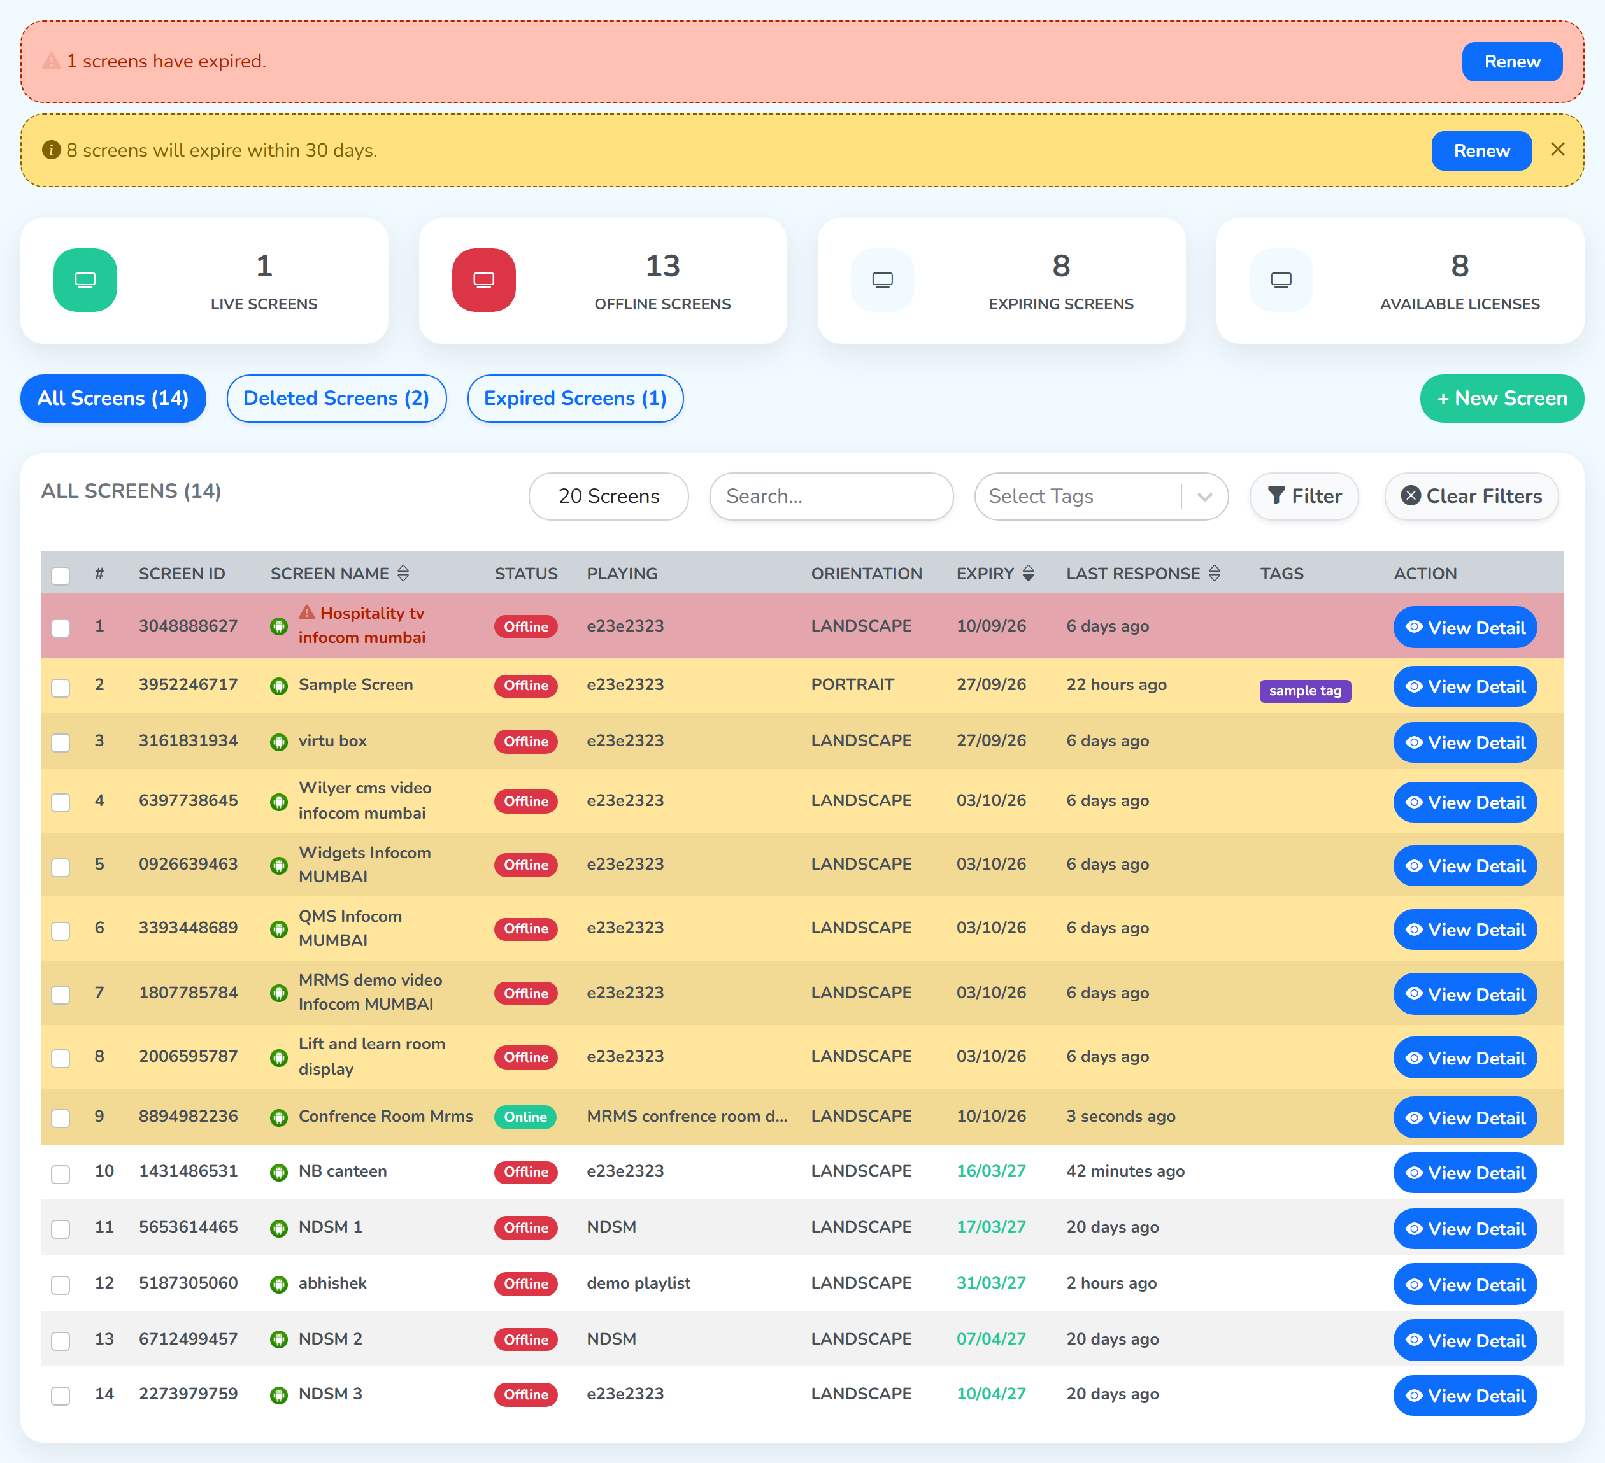Click the warning icon on Hospitality tv row
The width and height of the screenshot is (1605, 1463).
307,612
